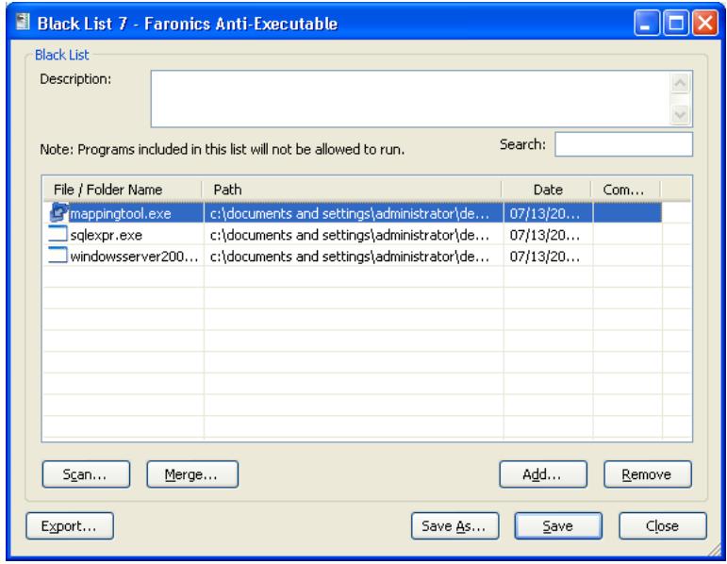Screen dimensions: 727x564
Task: Click the sqlexpr.exe file icon
Action: click(58, 234)
